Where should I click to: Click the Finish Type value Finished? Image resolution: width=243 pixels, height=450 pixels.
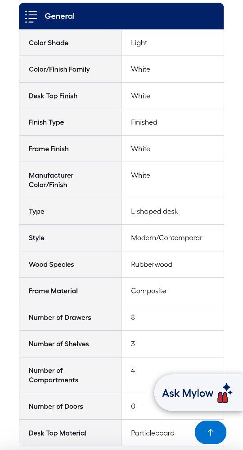(x=144, y=122)
